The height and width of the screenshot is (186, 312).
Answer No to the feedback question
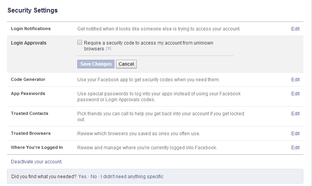coord(93,177)
